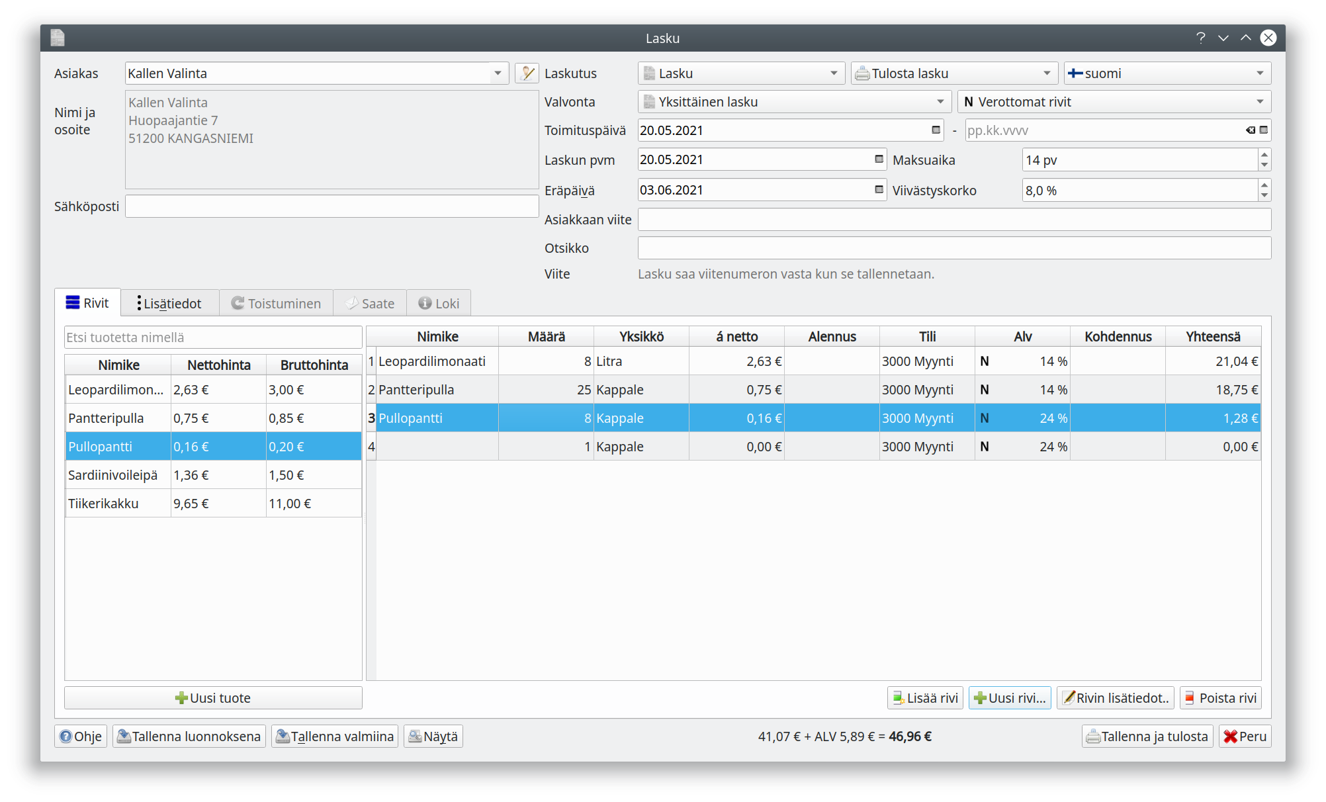Clear the delivery end date field
This screenshot has width=1326, height=802.
[1250, 130]
